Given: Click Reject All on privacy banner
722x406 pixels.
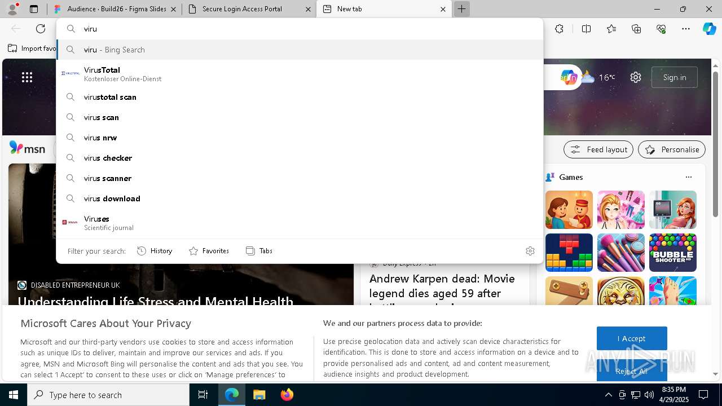Looking at the screenshot, I should (x=632, y=370).
